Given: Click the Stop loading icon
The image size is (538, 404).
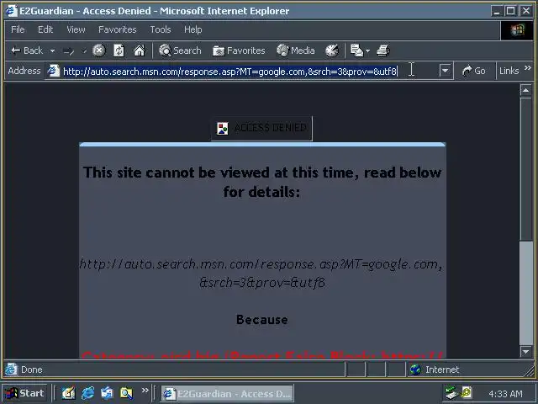Looking at the screenshot, I should coord(99,50).
